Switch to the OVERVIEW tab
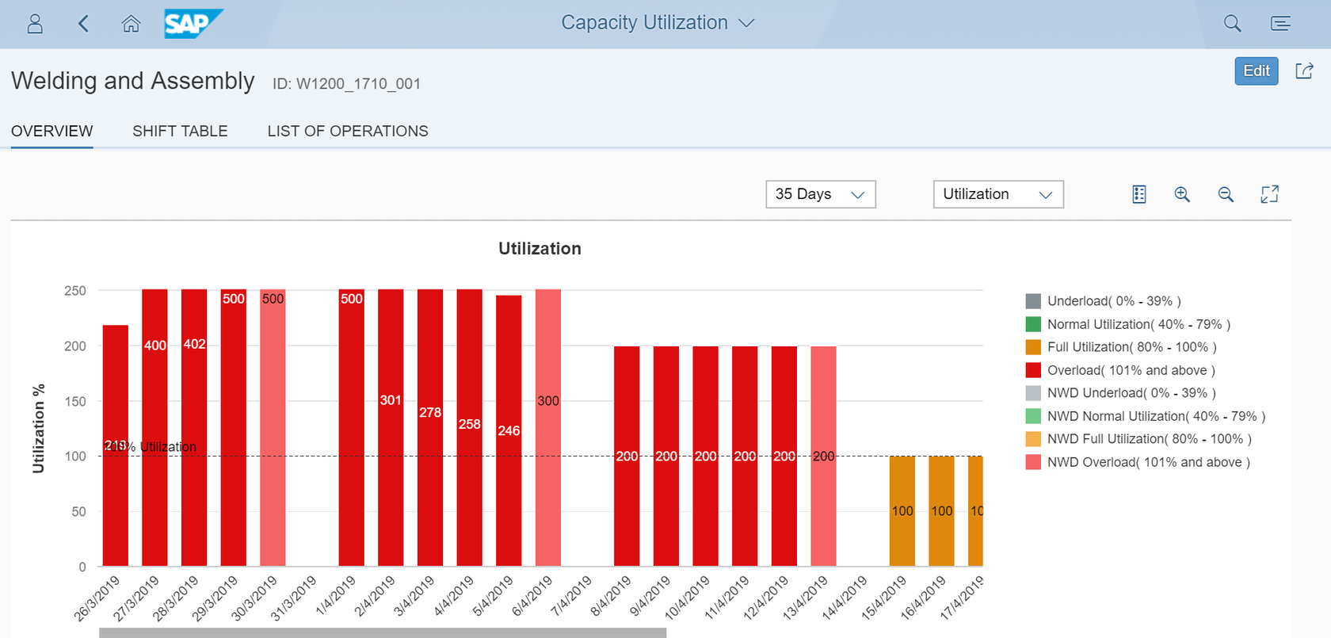The image size is (1331, 638). pyautogui.click(x=52, y=132)
